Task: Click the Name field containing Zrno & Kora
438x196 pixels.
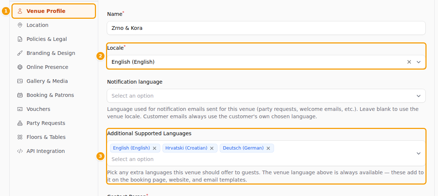Action: (266, 28)
